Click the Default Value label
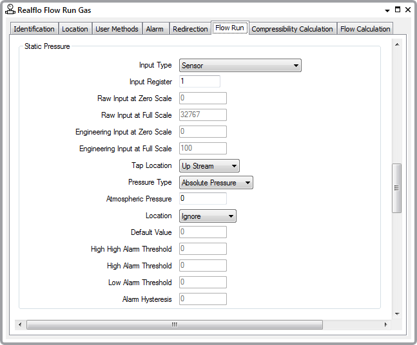The image size is (417, 345). coord(151,232)
